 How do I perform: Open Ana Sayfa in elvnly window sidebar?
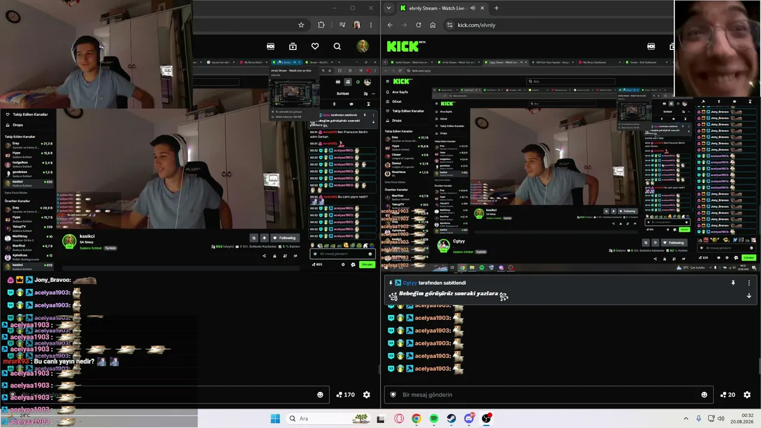400,92
